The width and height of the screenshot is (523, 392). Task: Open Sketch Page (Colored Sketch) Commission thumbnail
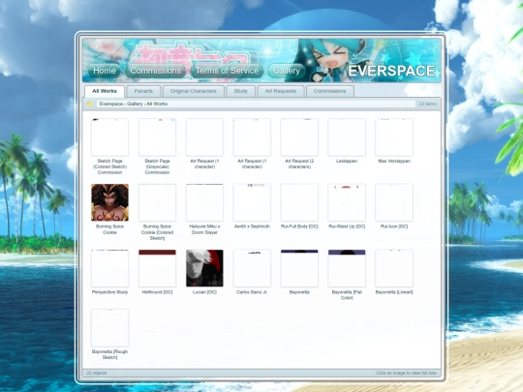pyautogui.click(x=109, y=137)
